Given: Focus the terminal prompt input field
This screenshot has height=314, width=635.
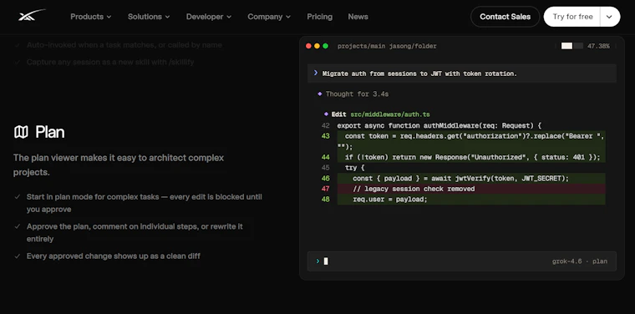Looking at the screenshot, I should pos(462,261).
